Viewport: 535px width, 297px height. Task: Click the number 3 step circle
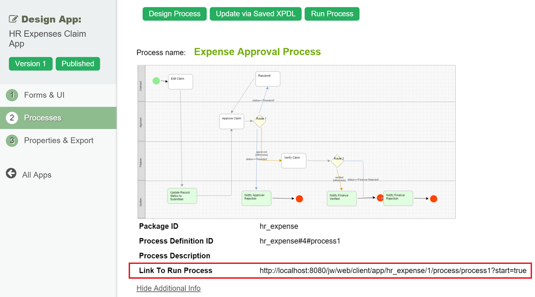click(12, 141)
